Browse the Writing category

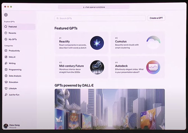[12, 63]
